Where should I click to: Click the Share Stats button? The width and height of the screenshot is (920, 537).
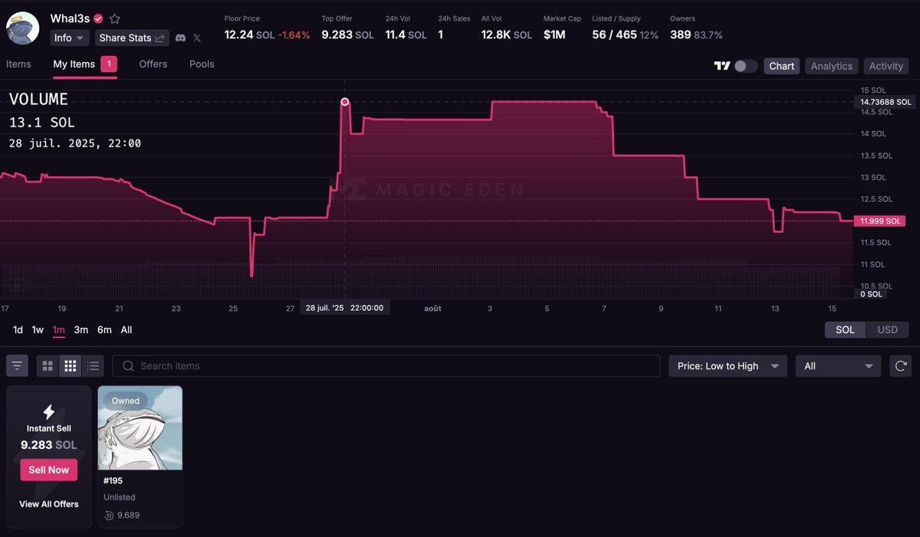click(x=133, y=38)
